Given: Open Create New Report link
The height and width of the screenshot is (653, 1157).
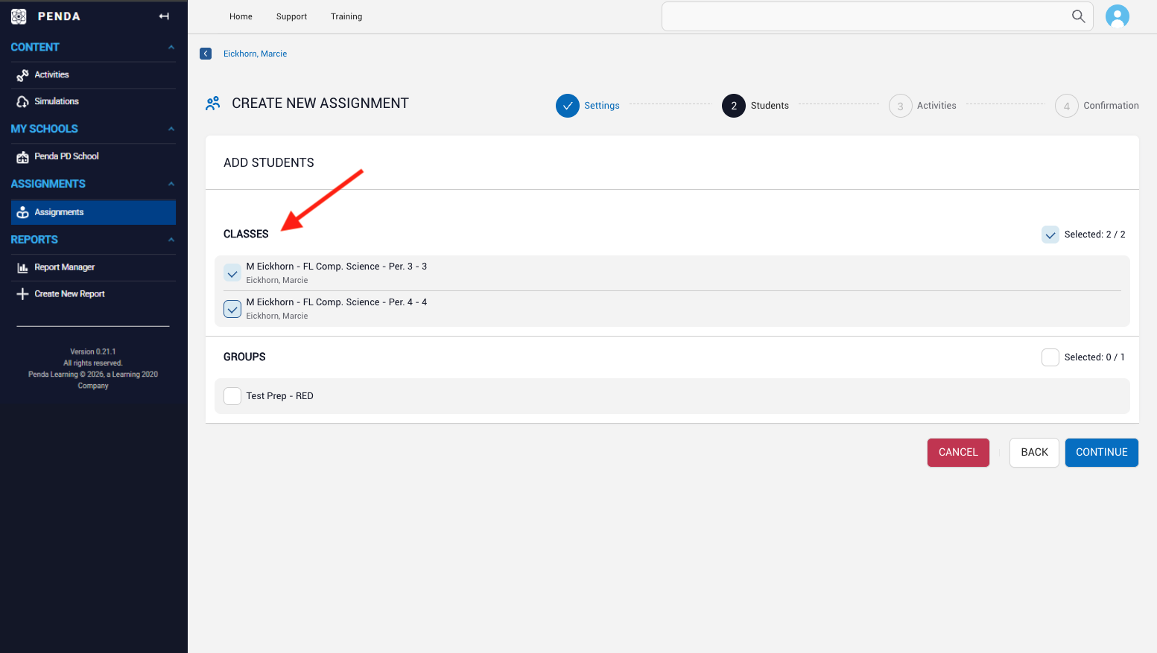Looking at the screenshot, I should click(69, 294).
